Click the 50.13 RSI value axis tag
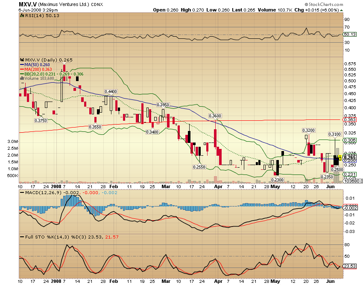Screen dimensions: 363x285 click(x=350, y=34)
